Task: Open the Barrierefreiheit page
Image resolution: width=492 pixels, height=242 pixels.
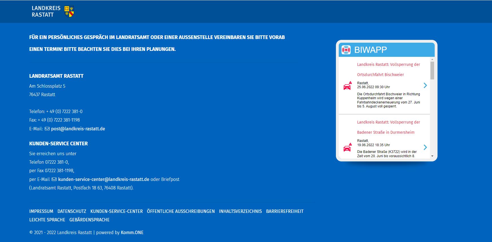Action: pyautogui.click(x=285, y=211)
